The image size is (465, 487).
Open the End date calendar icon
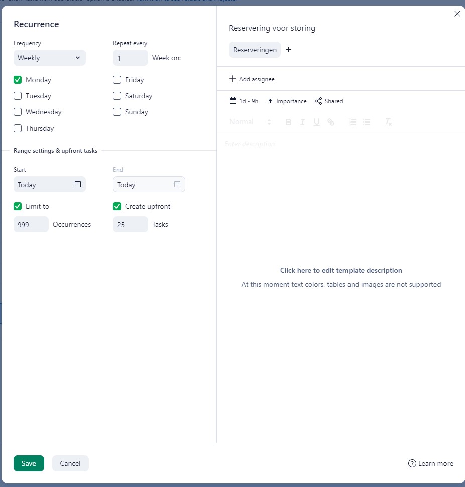coord(177,184)
